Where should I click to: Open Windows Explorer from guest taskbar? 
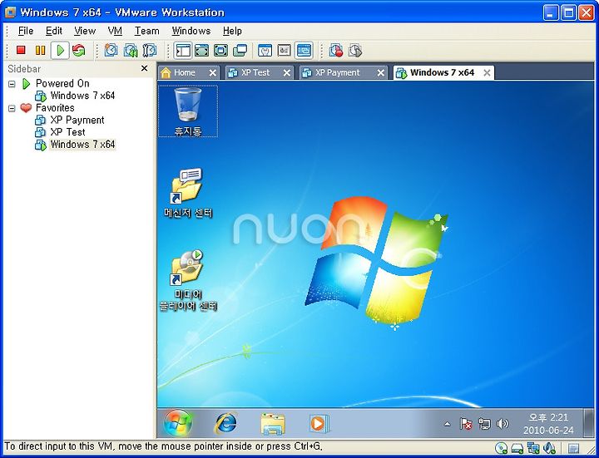273,424
